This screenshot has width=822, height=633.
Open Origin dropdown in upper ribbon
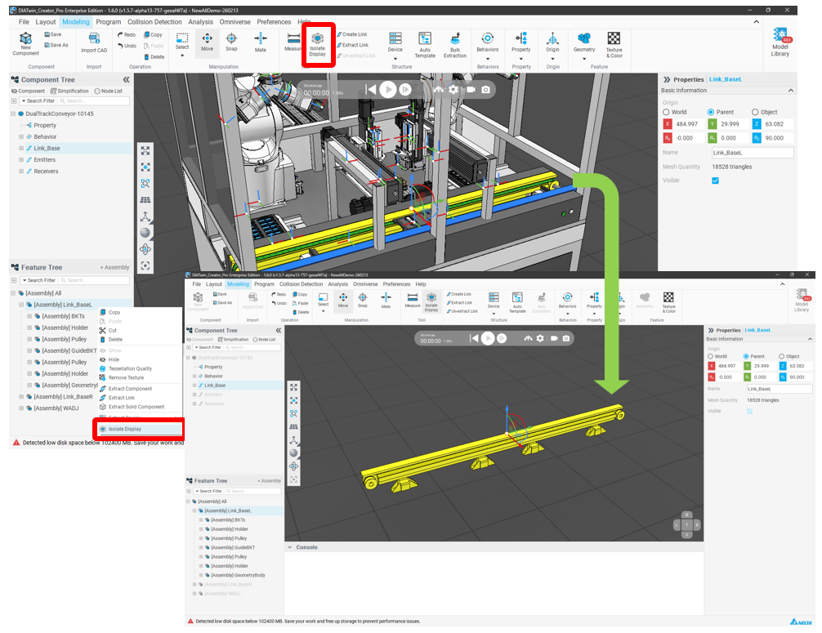(552, 58)
